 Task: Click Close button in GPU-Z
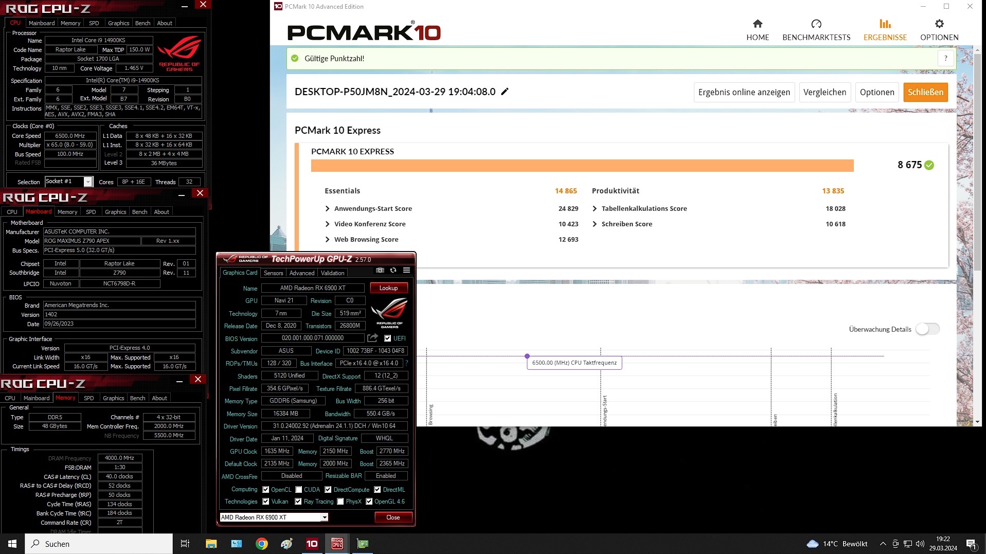[393, 517]
